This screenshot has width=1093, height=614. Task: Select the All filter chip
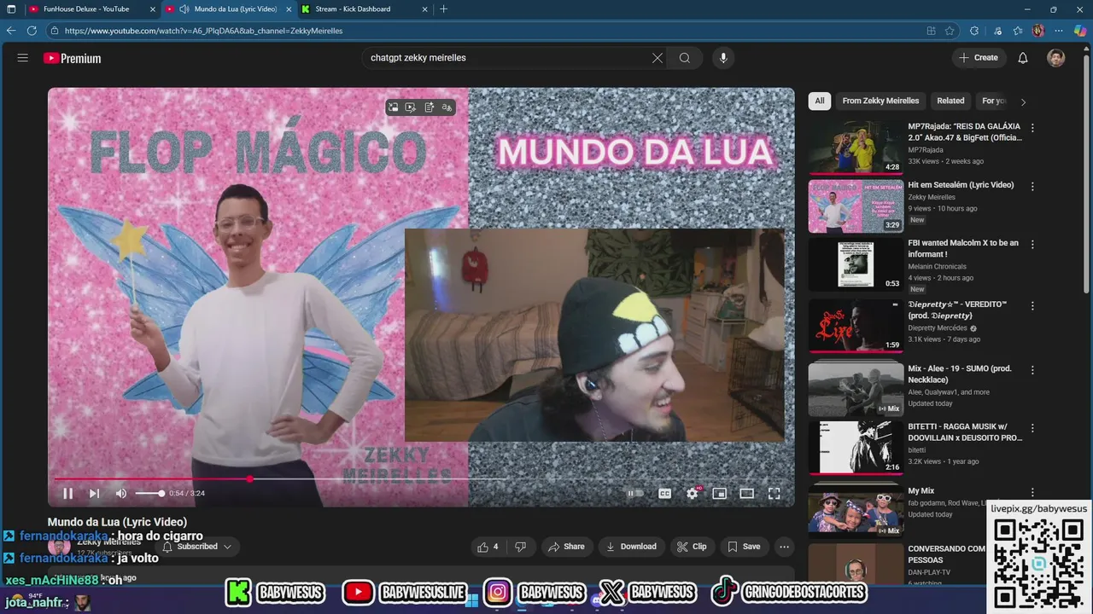click(x=820, y=101)
